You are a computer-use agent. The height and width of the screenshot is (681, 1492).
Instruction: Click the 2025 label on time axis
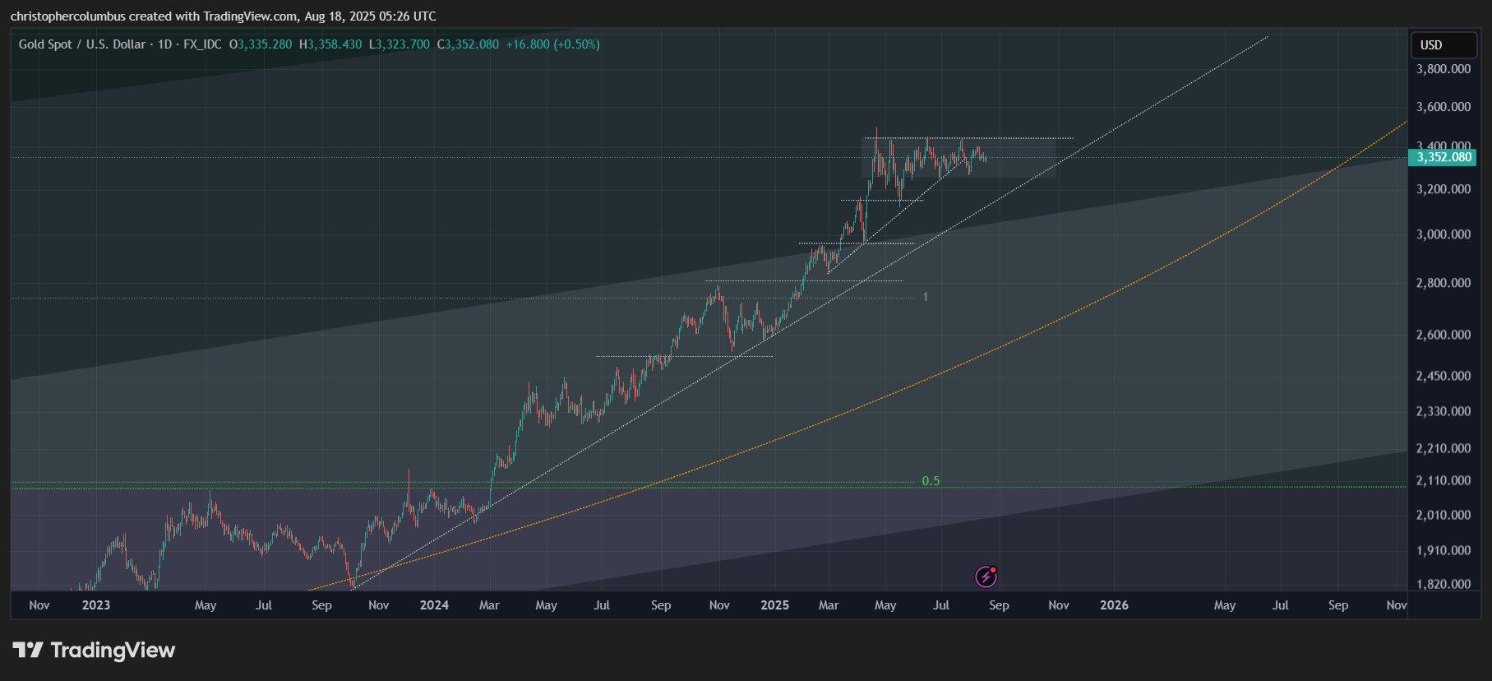(x=774, y=605)
